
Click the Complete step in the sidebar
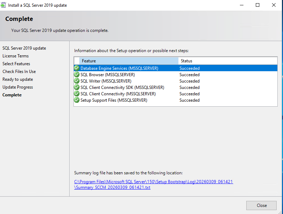(x=12, y=95)
